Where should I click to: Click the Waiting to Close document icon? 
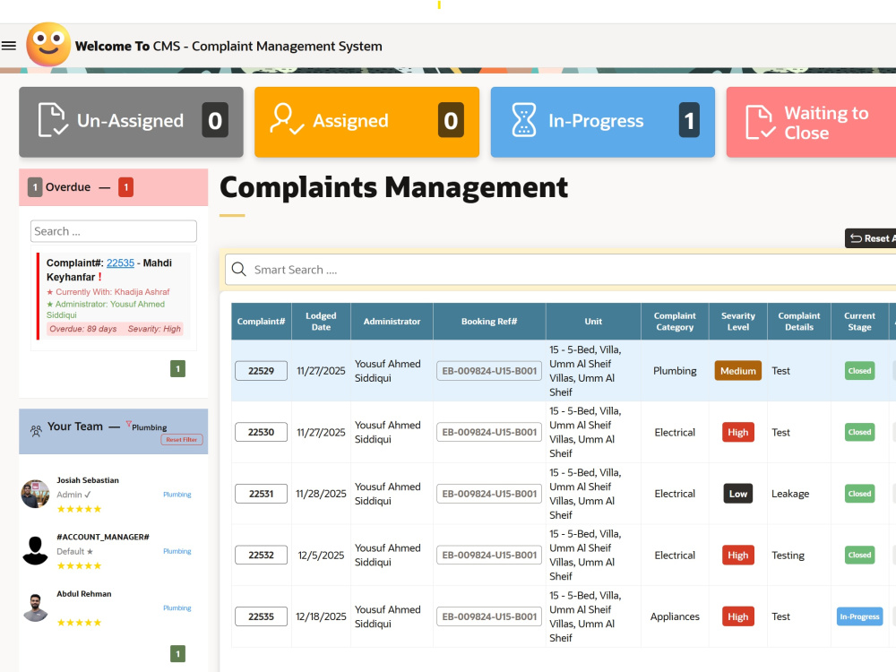[x=761, y=122]
